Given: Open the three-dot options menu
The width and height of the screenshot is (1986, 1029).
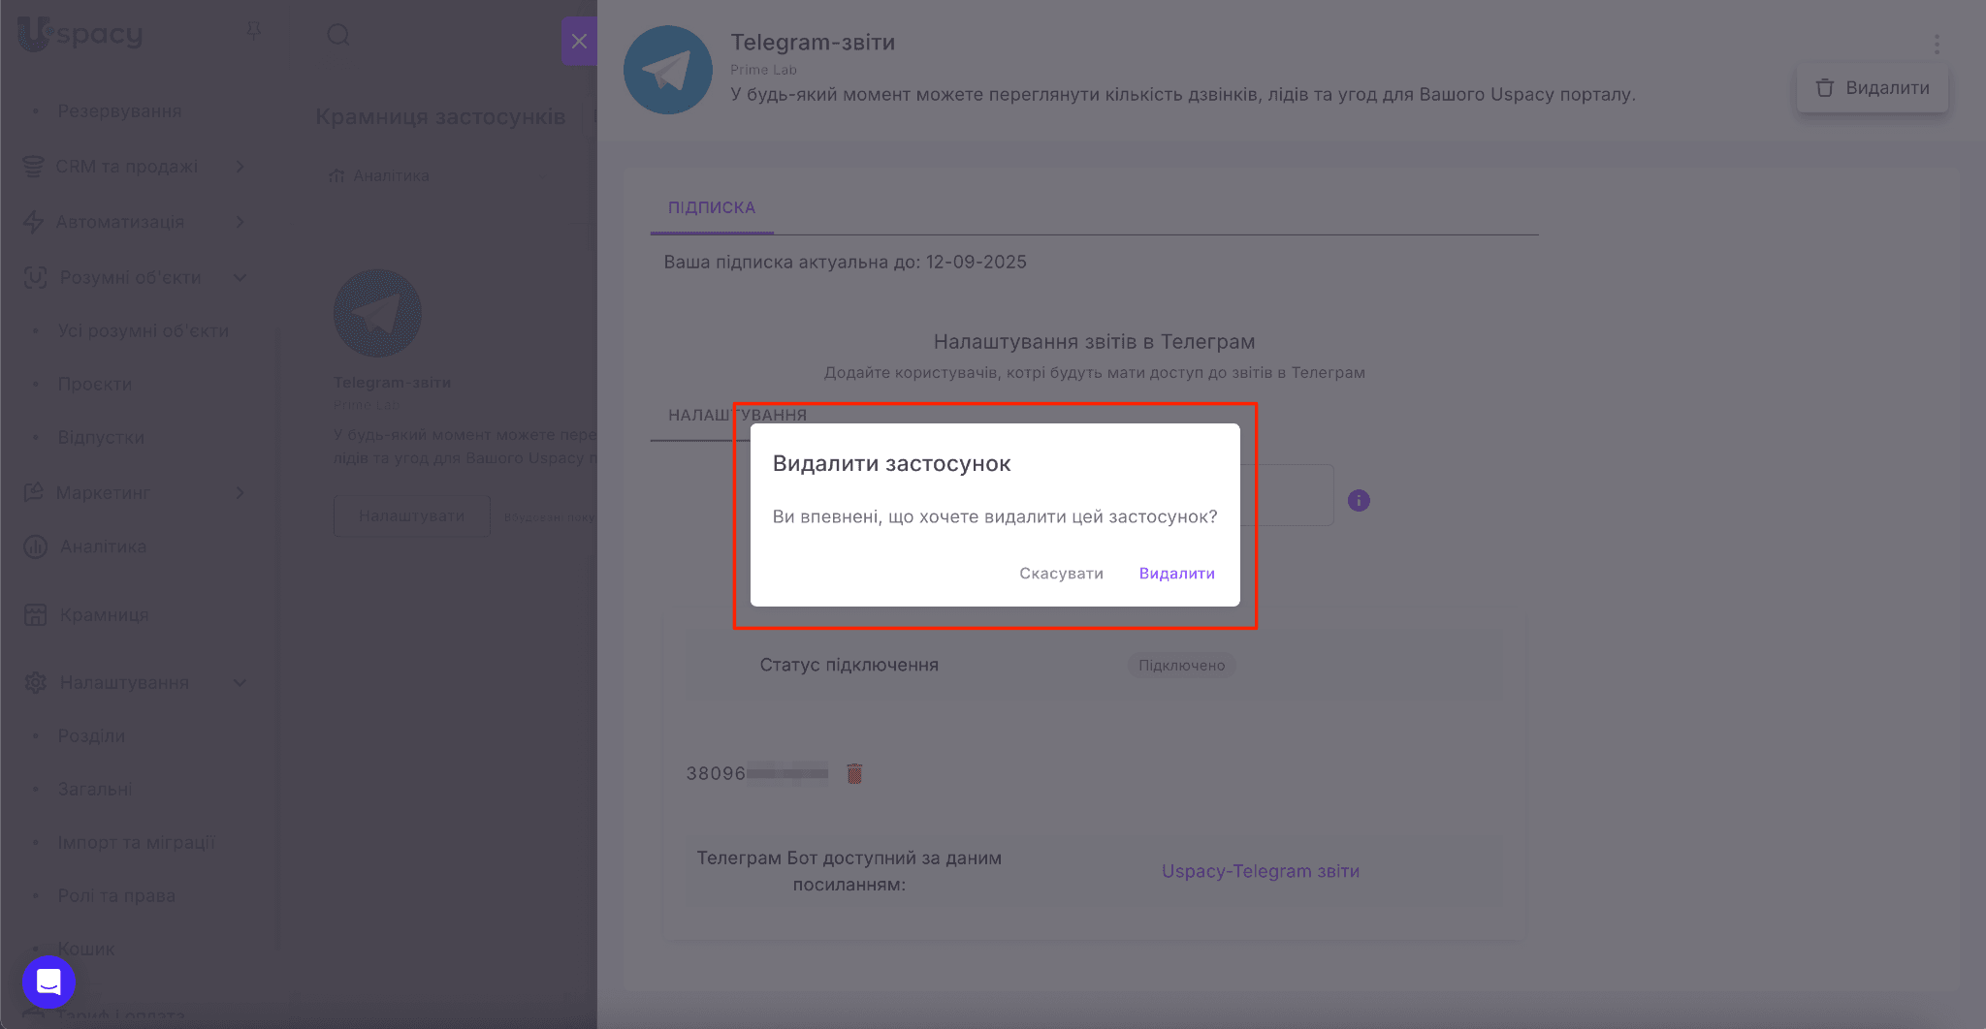Looking at the screenshot, I should click(x=1937, y=44).
